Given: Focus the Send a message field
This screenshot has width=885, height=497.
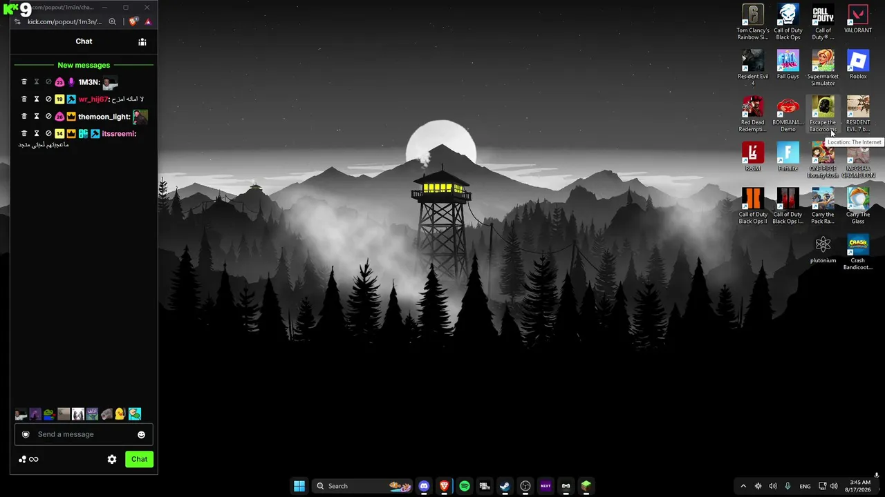Looking at the screenshot, I should coord(84,434).
